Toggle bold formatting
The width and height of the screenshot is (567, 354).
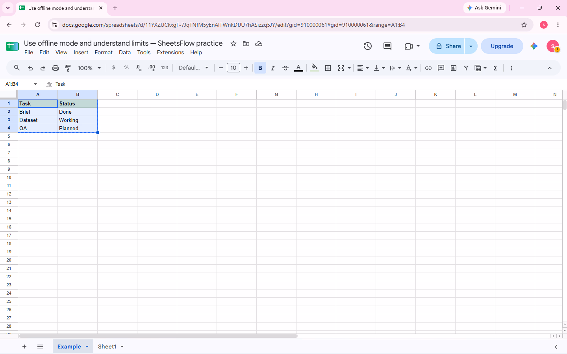(260, 68)
